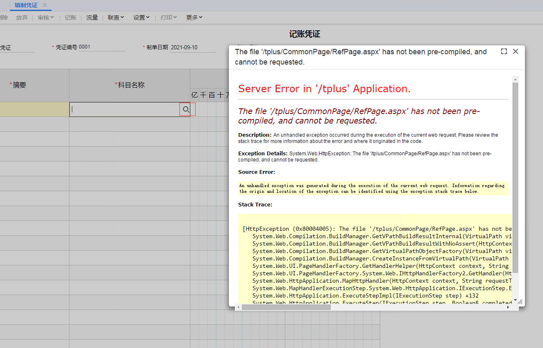Select the highlighted 摘要 cell in first row
Image resolution: width=543 pixels, height=348 pixels.
[x=34, y=110]
